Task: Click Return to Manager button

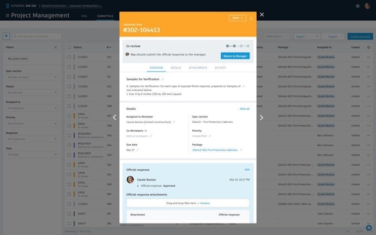Action: (x=235, y=56)
